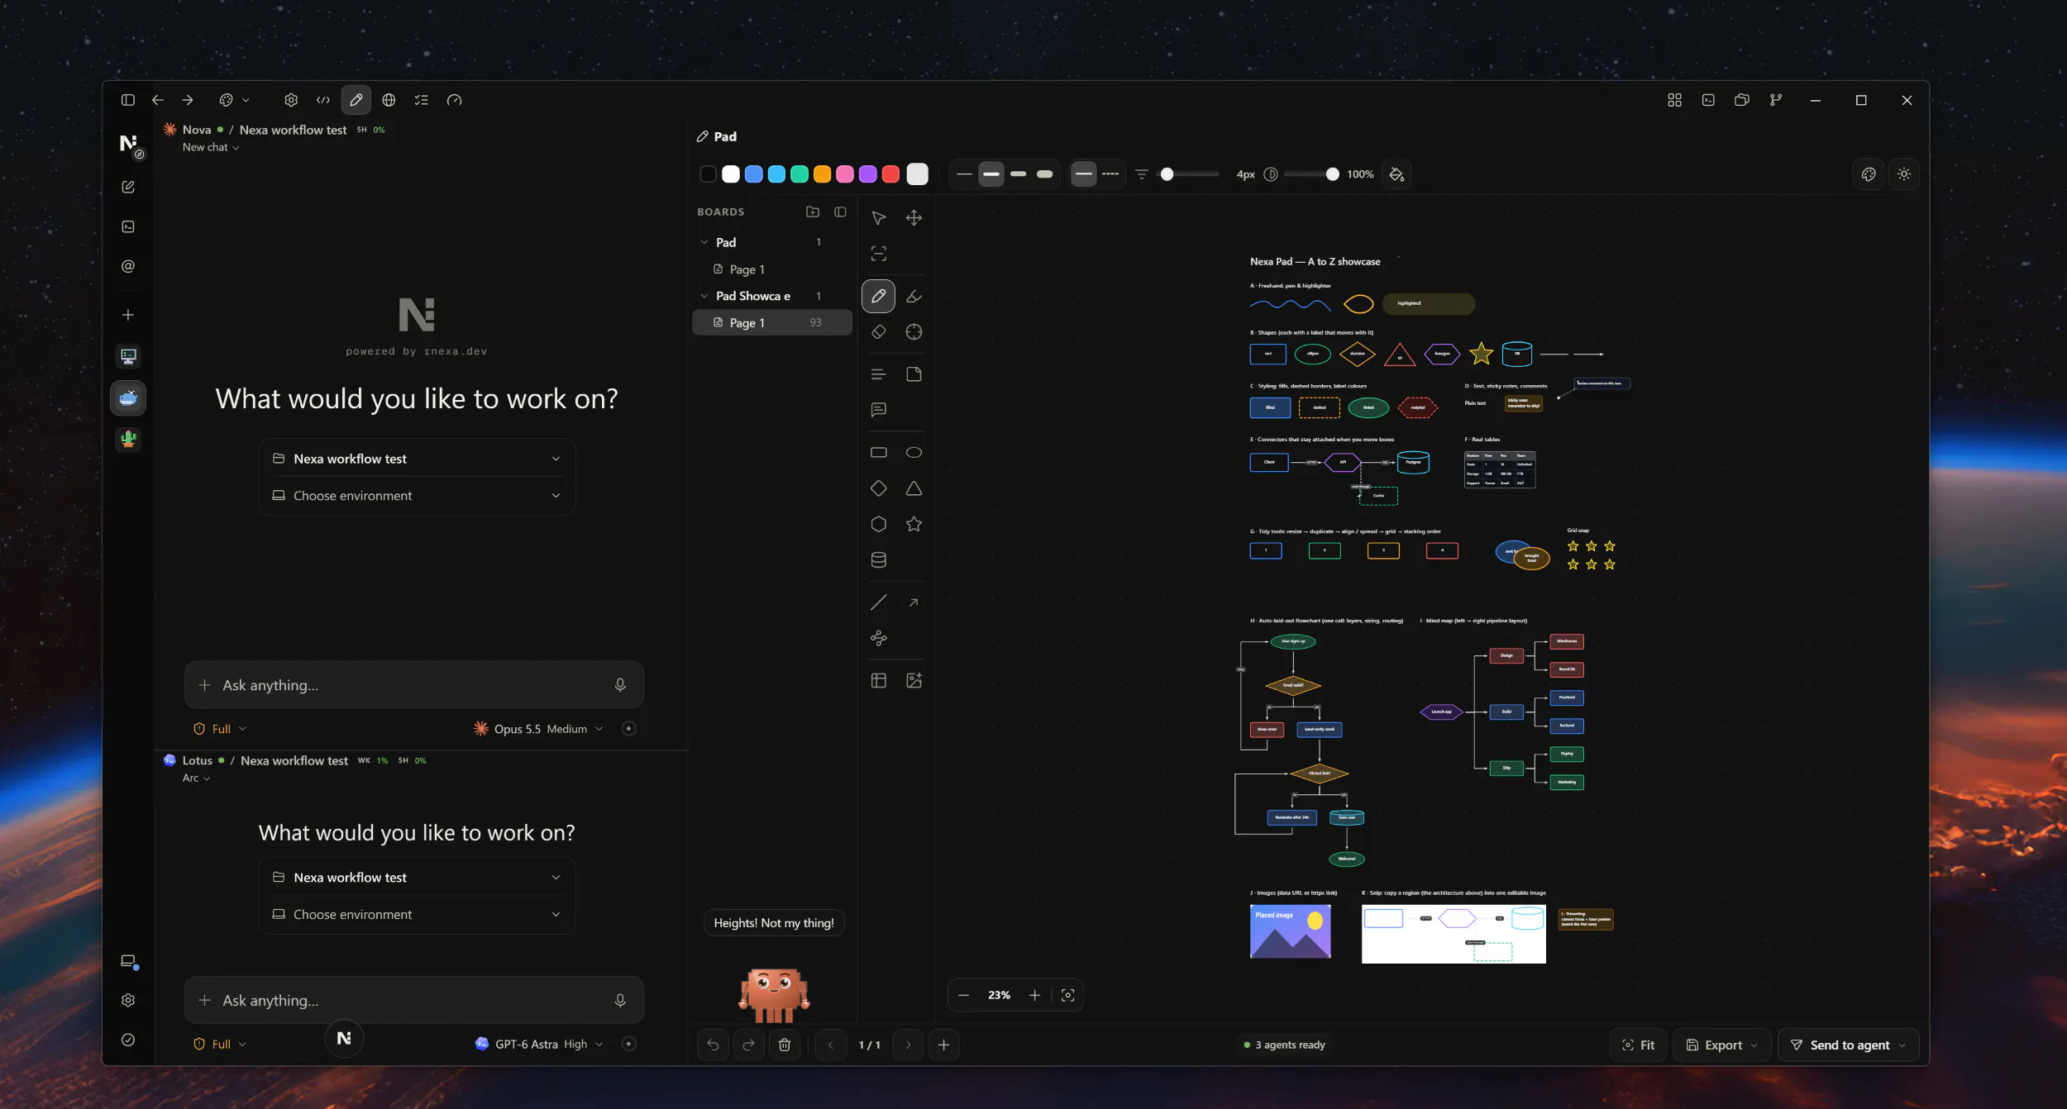Collapse the Pad Showcase board
The height and width of the screenshot is (1109, 2067).
pos(704,296)
